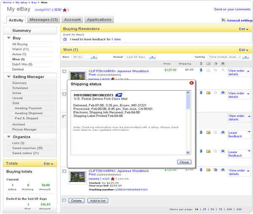This screenshot has width=253, height=214.
Task: Collapse the Organize section triangle
Action: tap(9, 137)
